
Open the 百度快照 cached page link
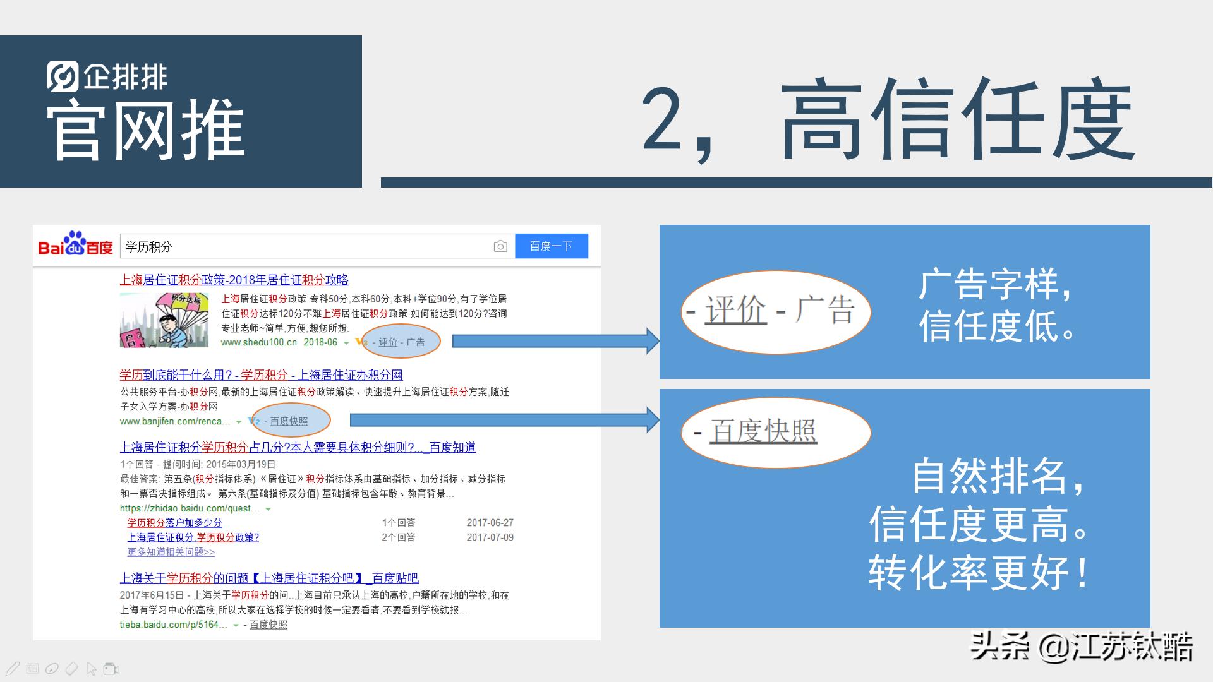pyautogui.click(x=289, y=421)
